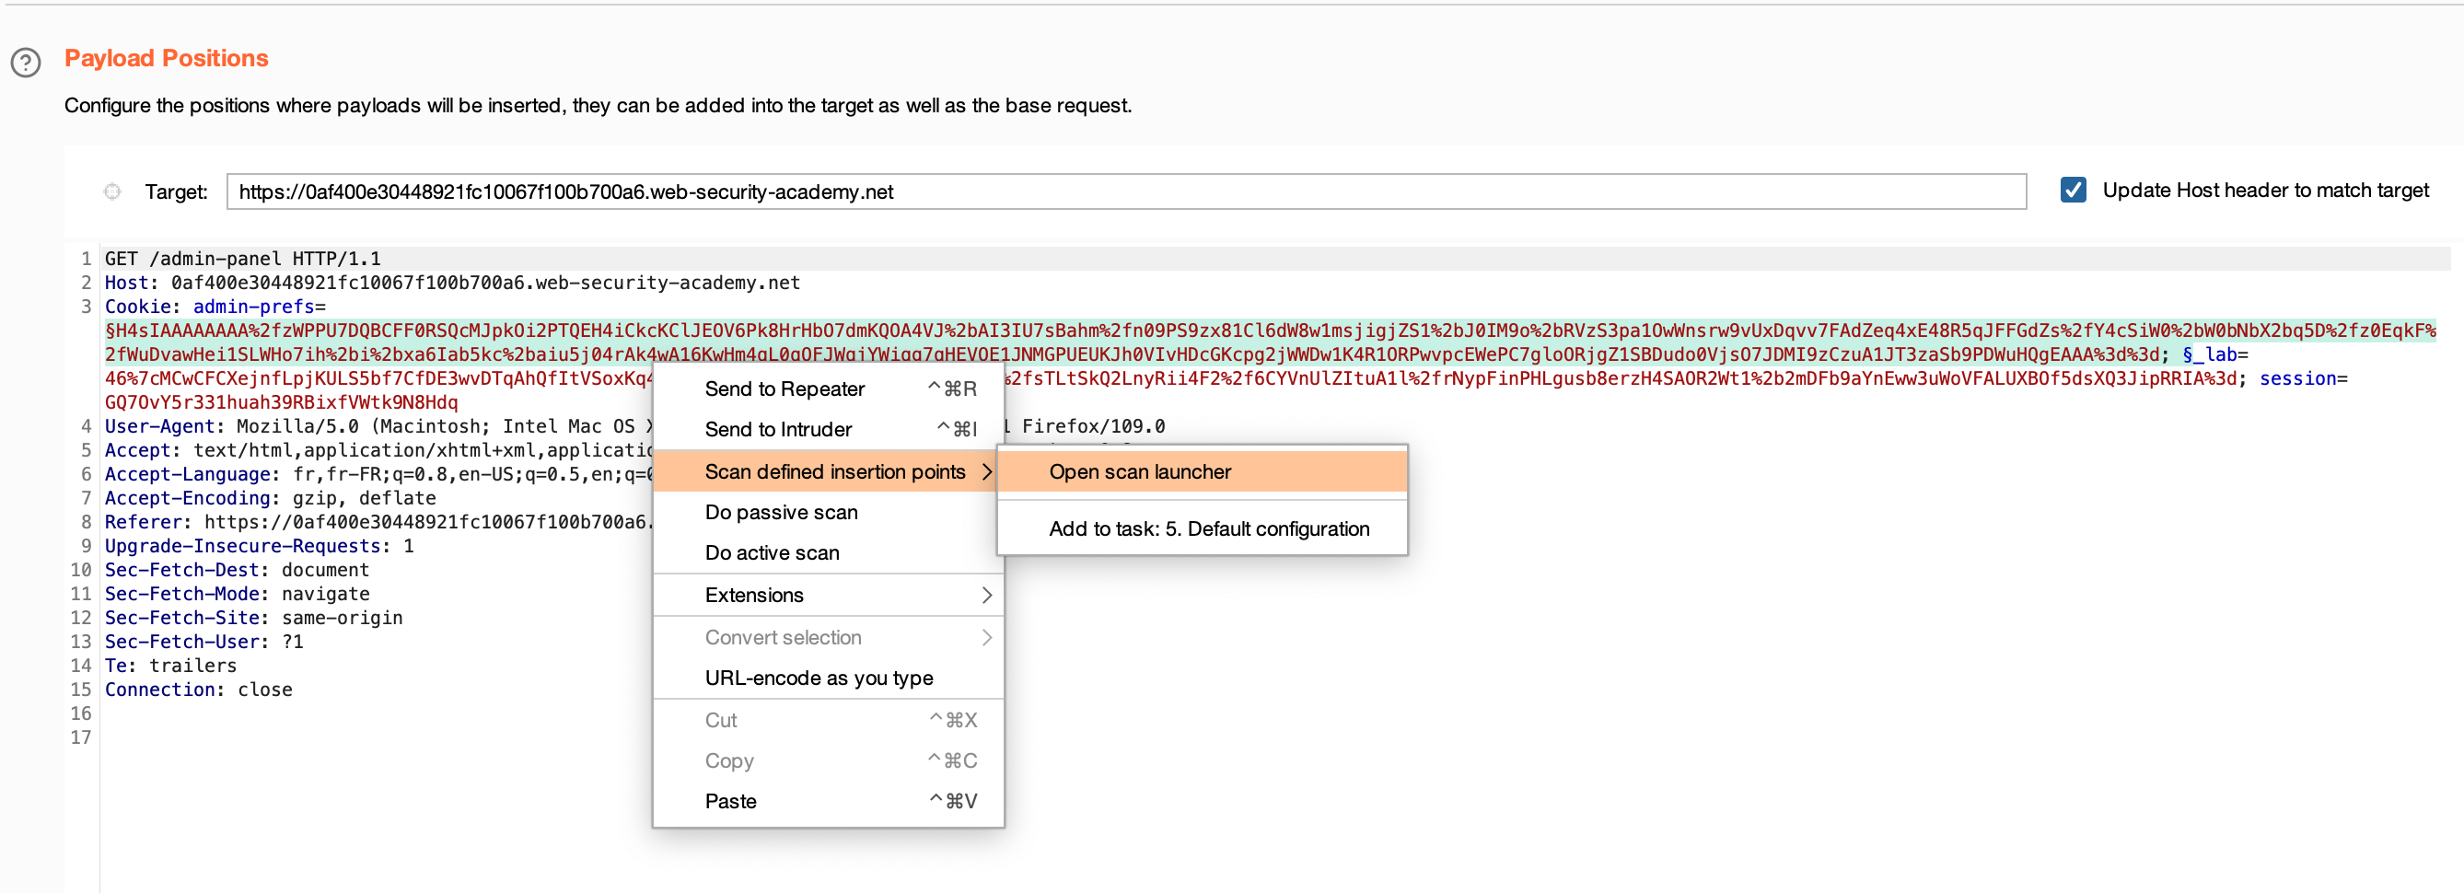Toggle Update Host header to match target
2464x893 pixels.
point(2072,191)
